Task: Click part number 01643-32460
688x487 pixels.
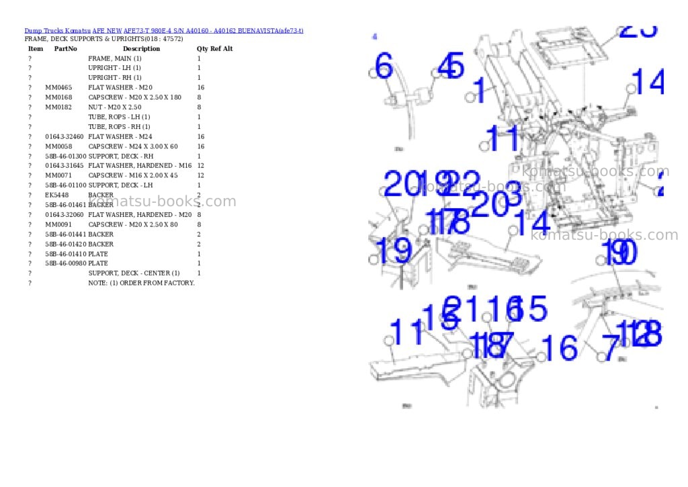Action: [x=64, y=137]
